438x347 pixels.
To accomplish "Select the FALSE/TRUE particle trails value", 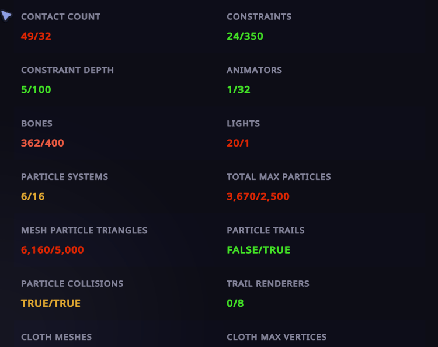I will pyautogui.click(x=258, y=250).
